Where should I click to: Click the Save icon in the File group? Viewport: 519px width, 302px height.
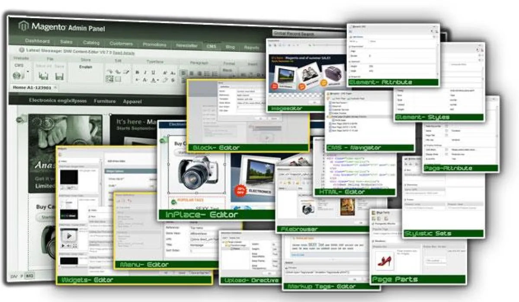click(x=59, y=76)
